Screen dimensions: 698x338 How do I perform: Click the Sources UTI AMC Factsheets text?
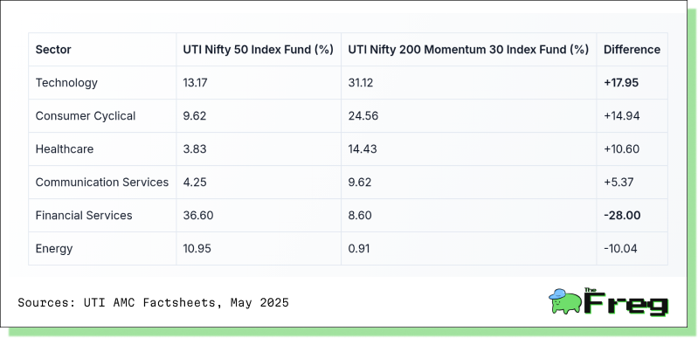pyautogui.click(x=153, y=303)
